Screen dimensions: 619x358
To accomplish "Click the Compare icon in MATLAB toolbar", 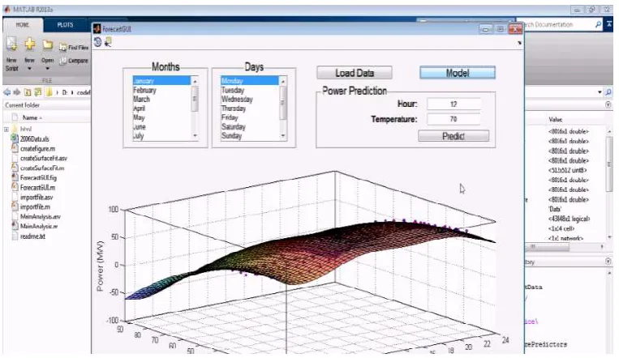I will tap(62, 61).
